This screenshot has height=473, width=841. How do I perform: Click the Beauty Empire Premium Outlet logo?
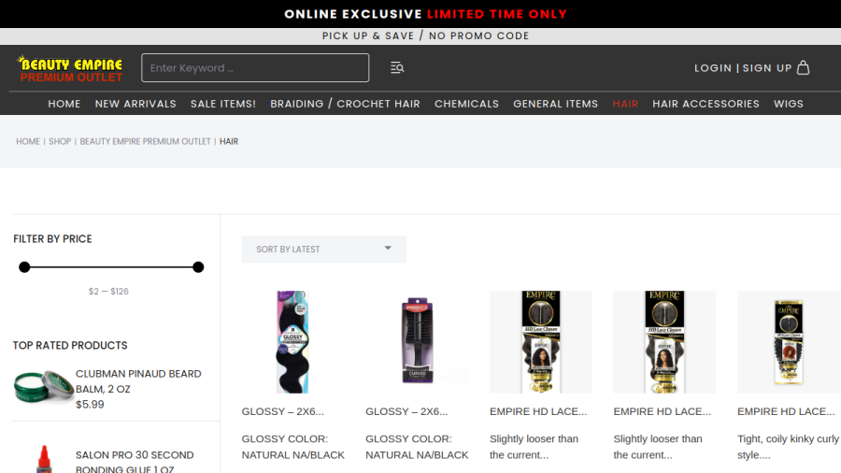click(x=70, y=68)
